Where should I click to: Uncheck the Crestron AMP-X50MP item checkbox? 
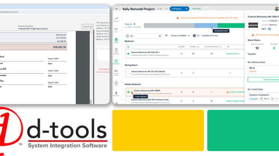point(128,92)
